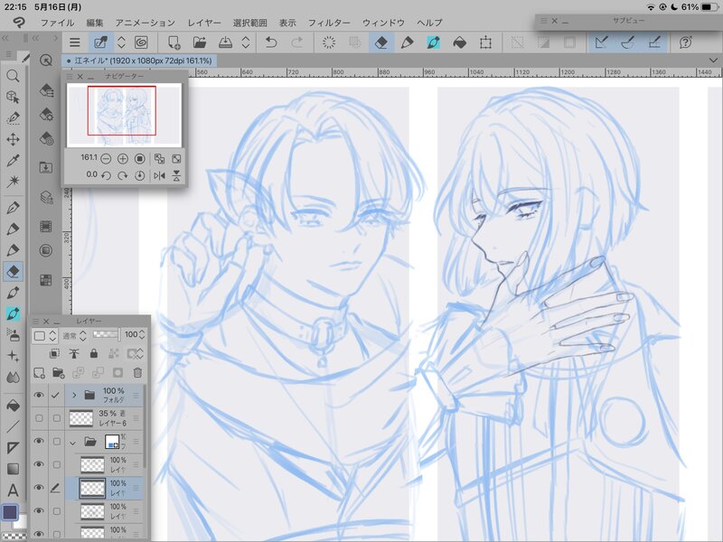
Task: Click Redo arrow in command bar
Action: (x=297, y=42)
